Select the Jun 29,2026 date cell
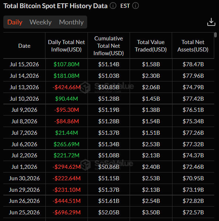The image size is (219, 221). click(x=24, y=190)
